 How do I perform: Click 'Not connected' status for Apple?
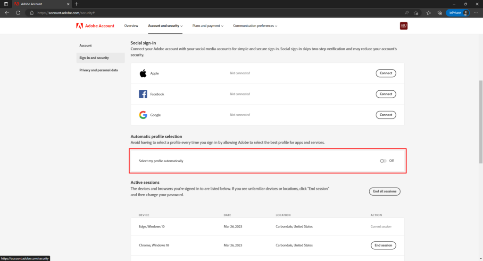(x=240, y=73)
